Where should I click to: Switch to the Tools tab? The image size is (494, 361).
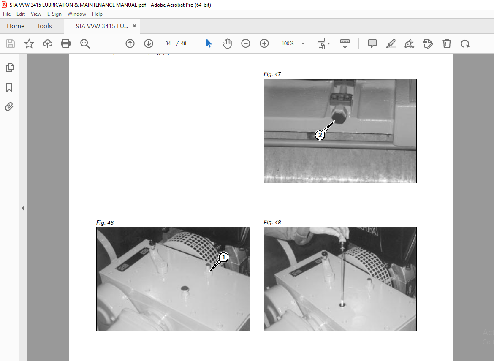click(44, 26)
